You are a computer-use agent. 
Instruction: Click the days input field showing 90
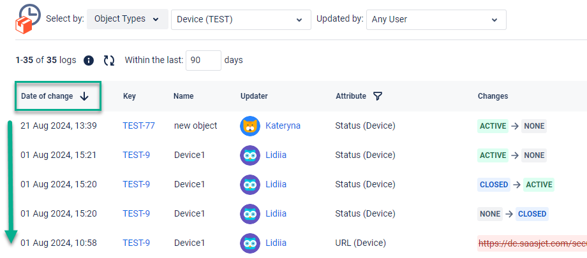(203, 61)
